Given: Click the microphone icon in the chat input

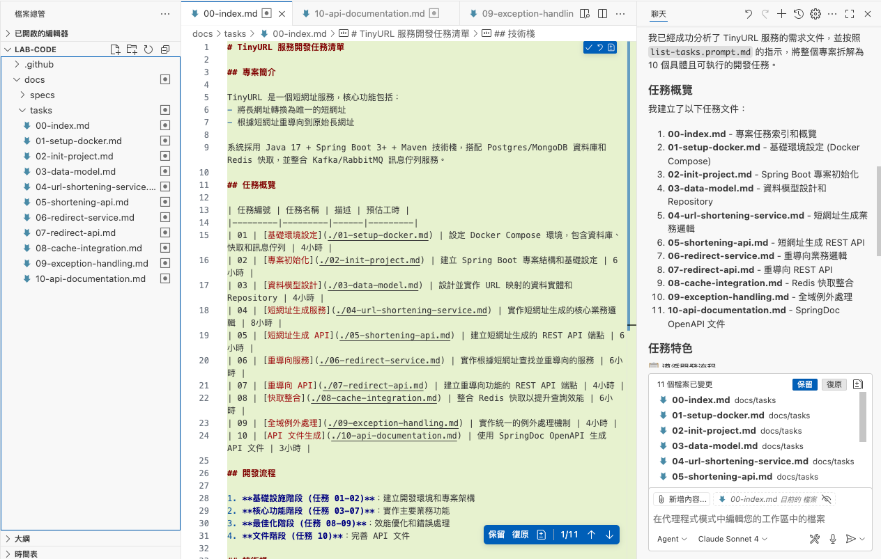Looking at the screenshot, I should 833,538.
